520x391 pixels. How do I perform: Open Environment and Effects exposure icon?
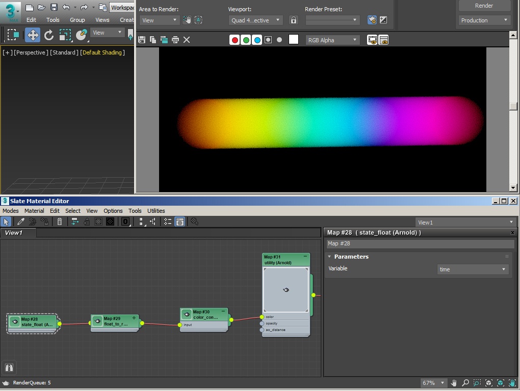click(383, 20)
